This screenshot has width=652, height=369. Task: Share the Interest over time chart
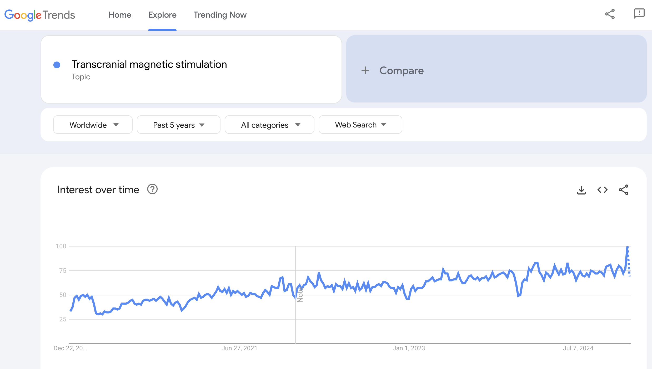(623, 190)
